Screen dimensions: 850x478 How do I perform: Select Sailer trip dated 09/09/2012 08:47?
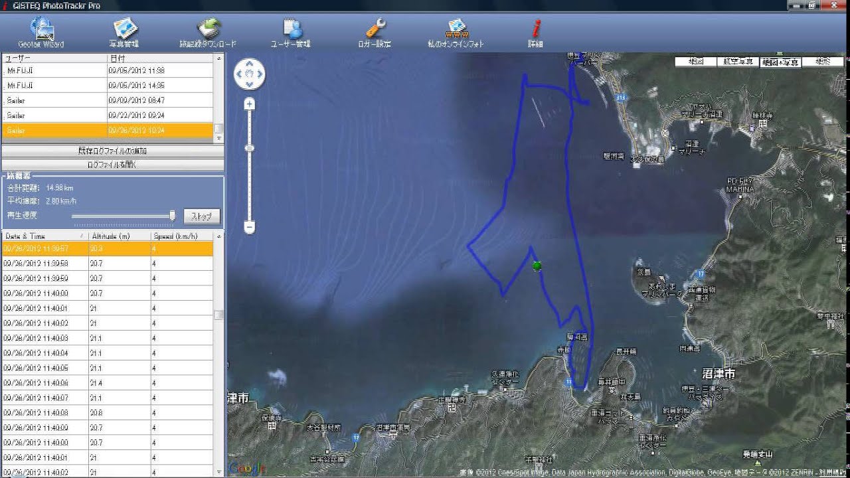(x=108, y=100)
